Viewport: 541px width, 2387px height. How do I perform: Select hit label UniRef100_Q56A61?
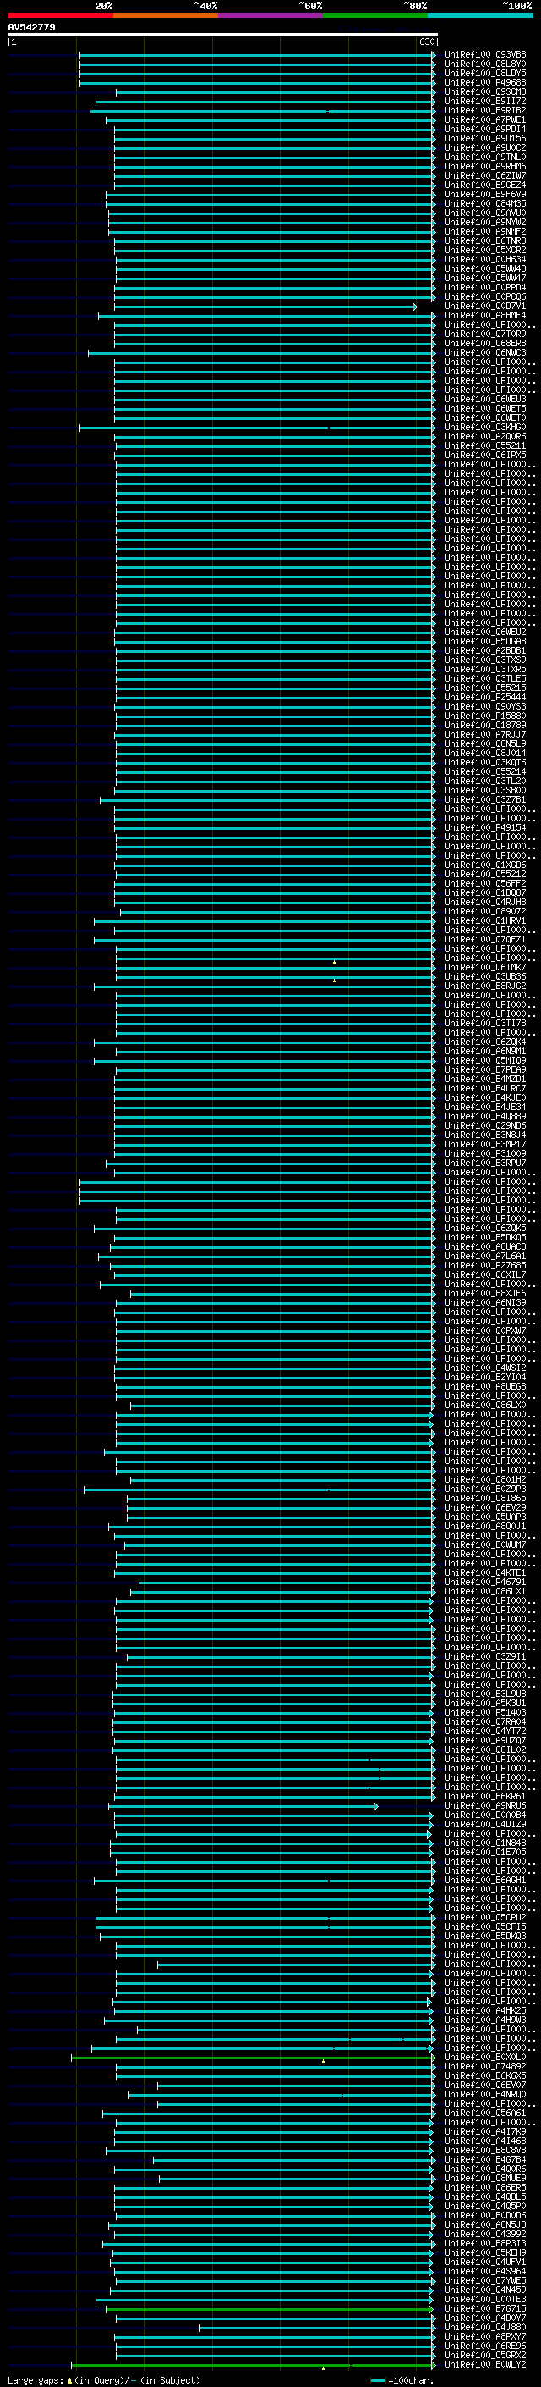tap(484, 2113)
